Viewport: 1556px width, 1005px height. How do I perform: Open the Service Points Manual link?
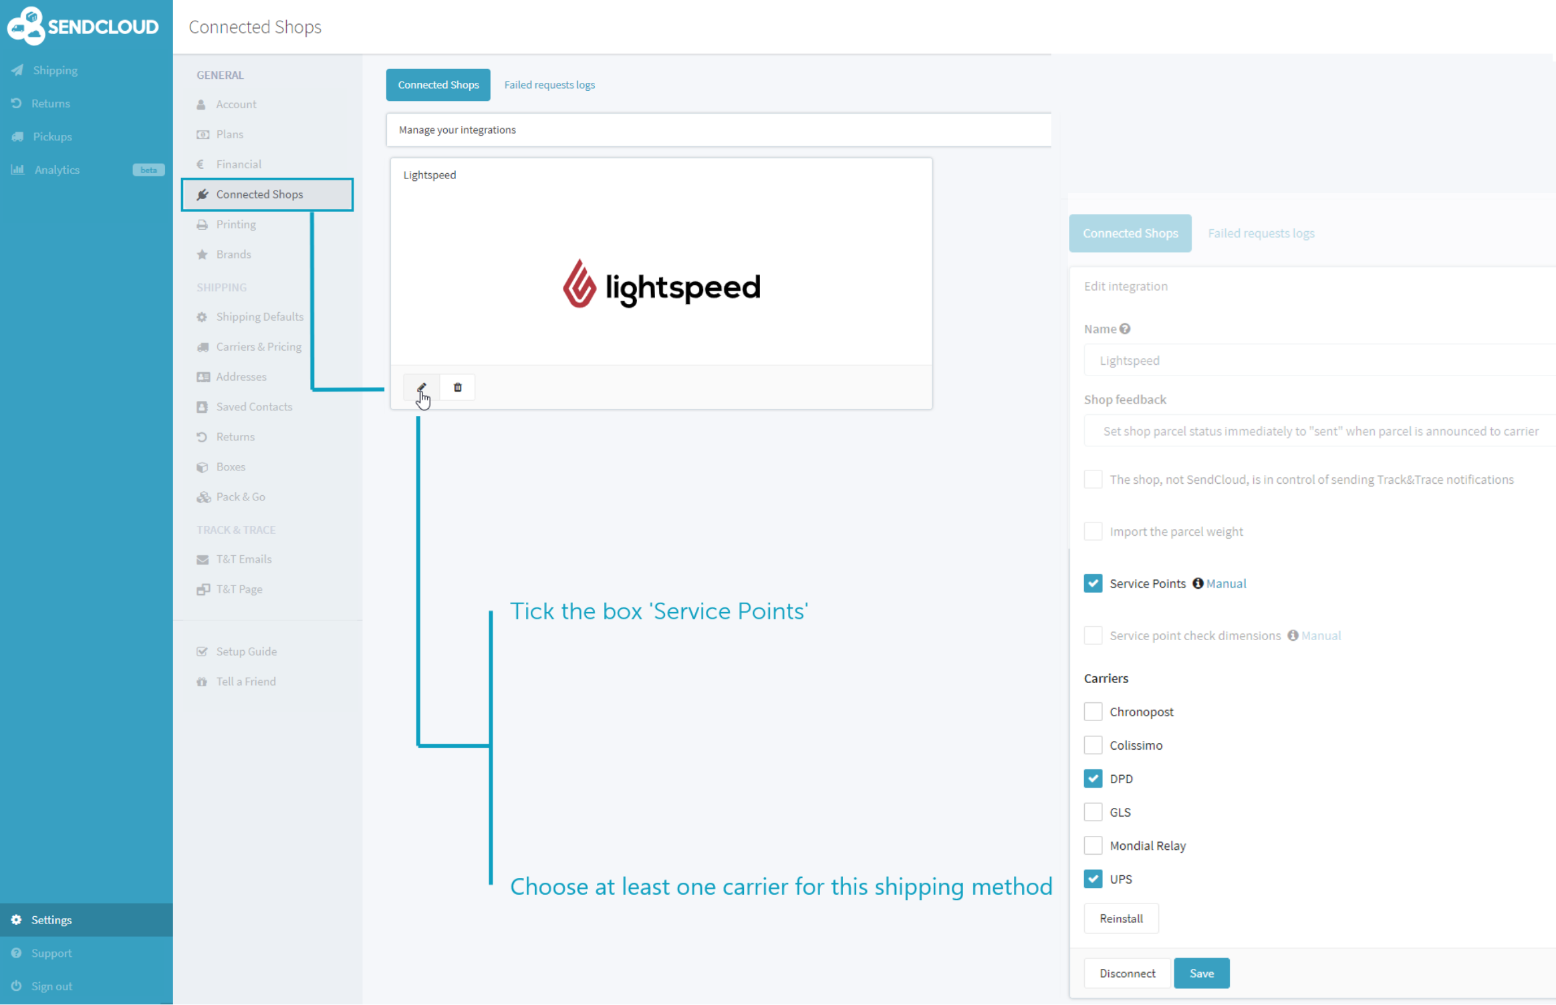click(1226, 583)
